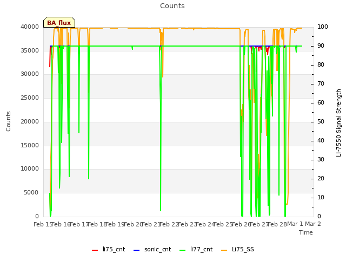Click the 30000 tick on Counts axis
The image size is (346, 260).
tap(30, 74)
